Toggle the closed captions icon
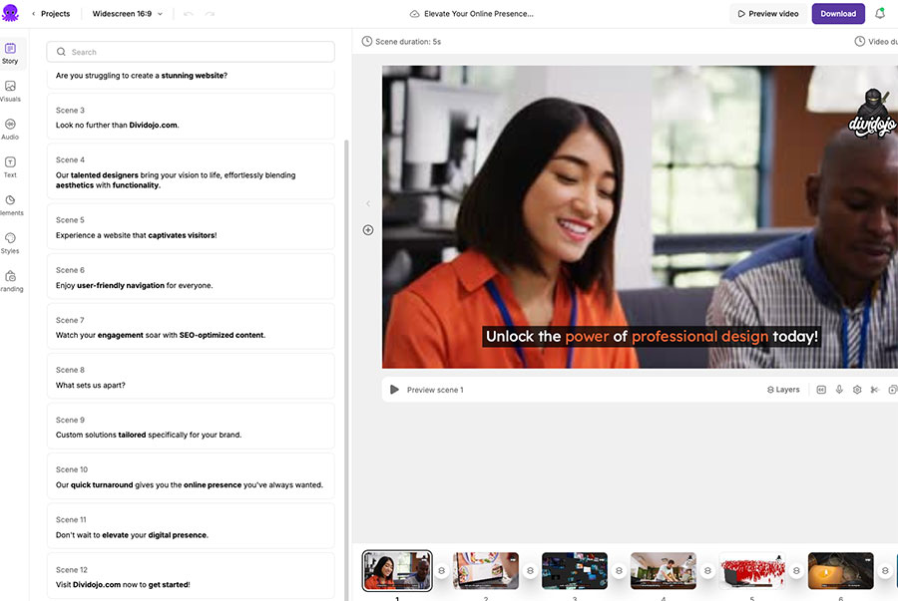Screen dimensions: 898x601 821,390
